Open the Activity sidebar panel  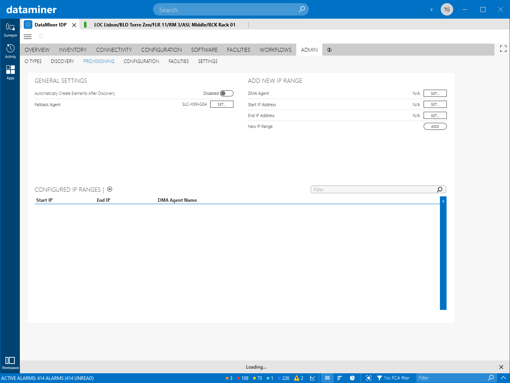coord(11,51)
